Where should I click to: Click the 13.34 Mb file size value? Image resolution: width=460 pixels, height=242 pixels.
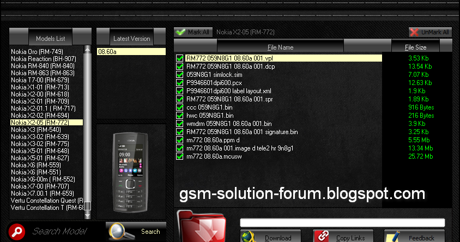tap(420, 148)
